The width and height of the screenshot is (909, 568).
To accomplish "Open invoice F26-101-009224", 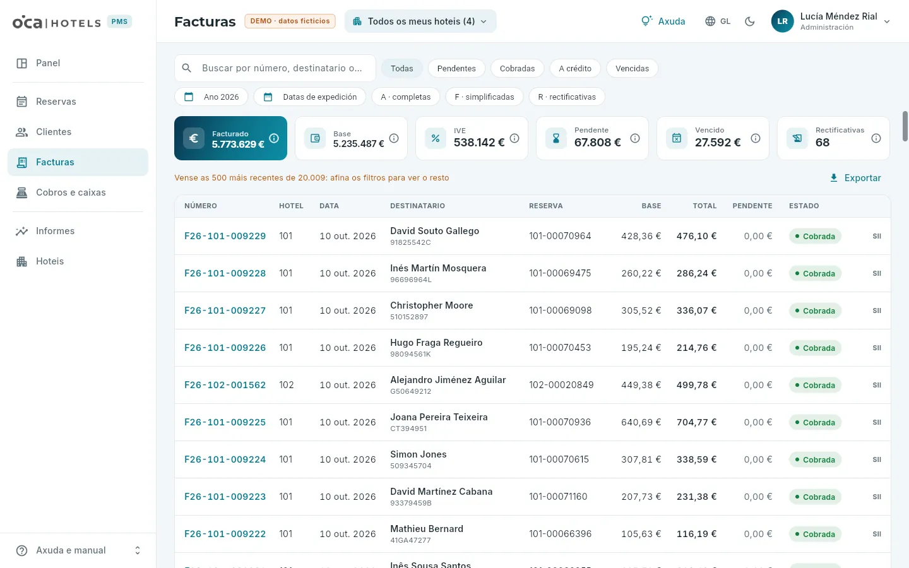I will click(x=225, y=459).
